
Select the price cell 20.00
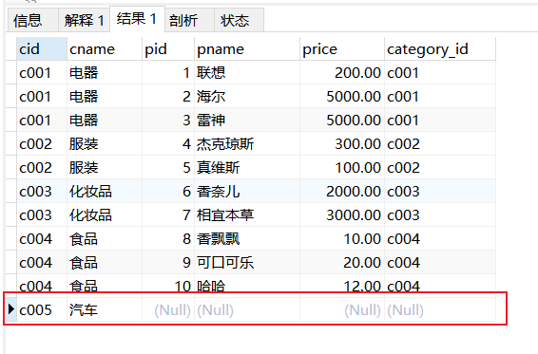(342, 262)
